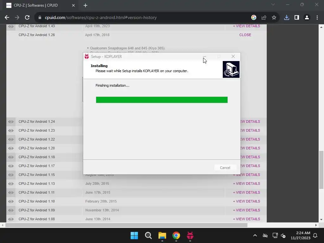Show hidden system tray icons
This screenshot has width=324, height=243.
click(x=255, y=235)
